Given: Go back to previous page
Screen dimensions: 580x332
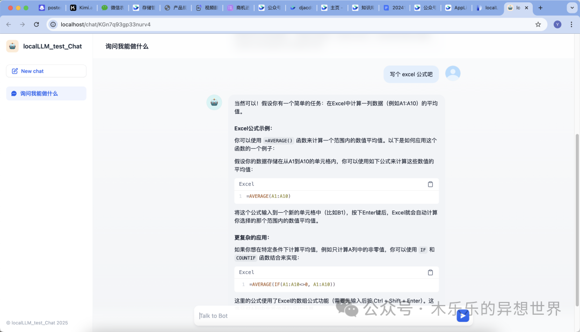Looking at the screenshot, I should point(9,25).
